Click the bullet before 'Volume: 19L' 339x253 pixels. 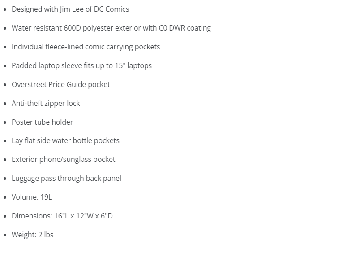tap(5, 197)
